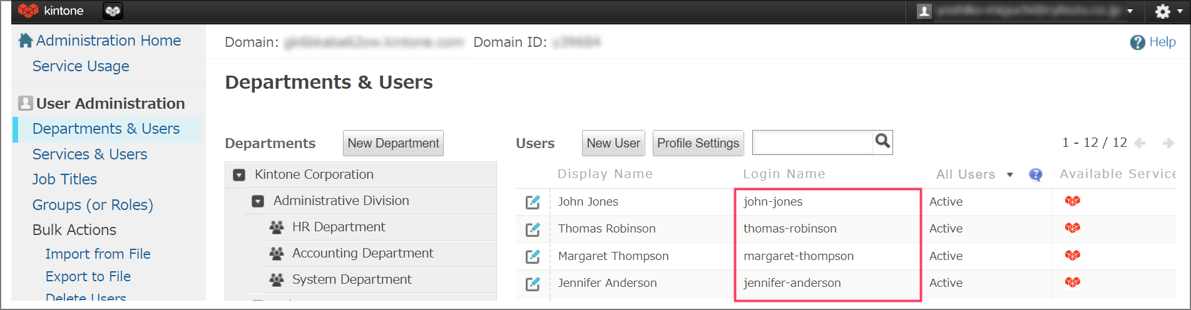Click the New User button
Viewport: 1191px width, 310px height.
click(613, 143)
